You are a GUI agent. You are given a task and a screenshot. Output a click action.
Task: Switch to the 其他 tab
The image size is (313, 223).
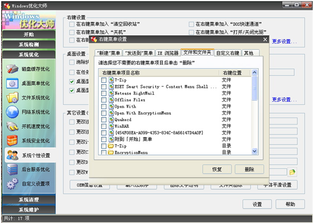coord(251,53)
